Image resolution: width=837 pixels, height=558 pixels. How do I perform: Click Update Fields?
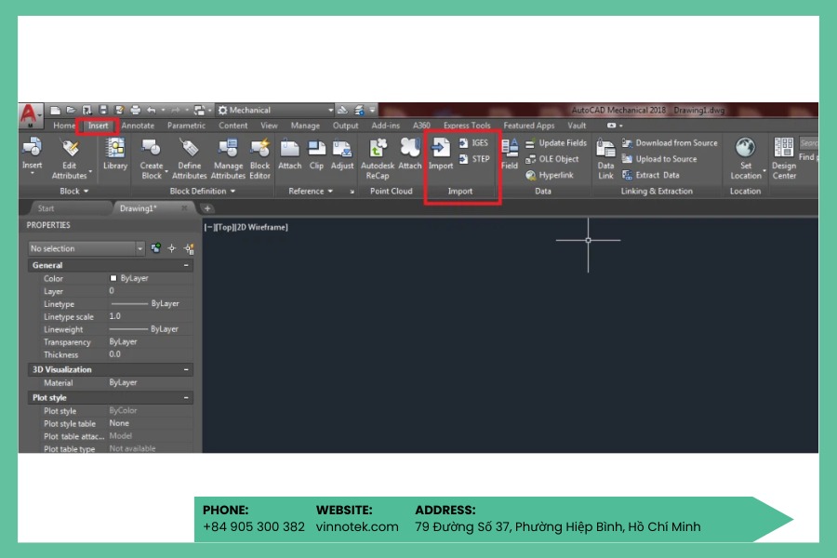(556, 143)
